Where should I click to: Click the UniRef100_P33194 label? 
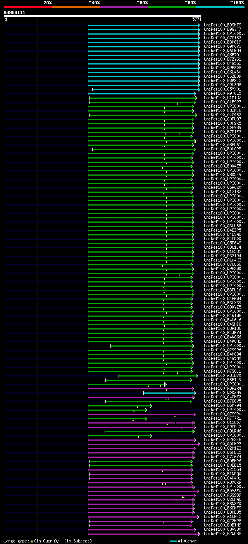pos(222,256)
